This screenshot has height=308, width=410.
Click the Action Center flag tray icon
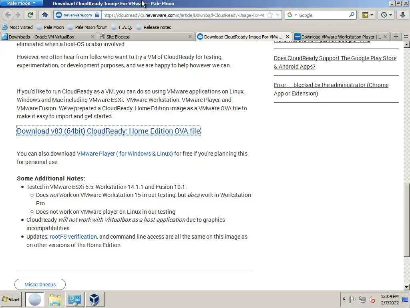[x=352, y=299]
